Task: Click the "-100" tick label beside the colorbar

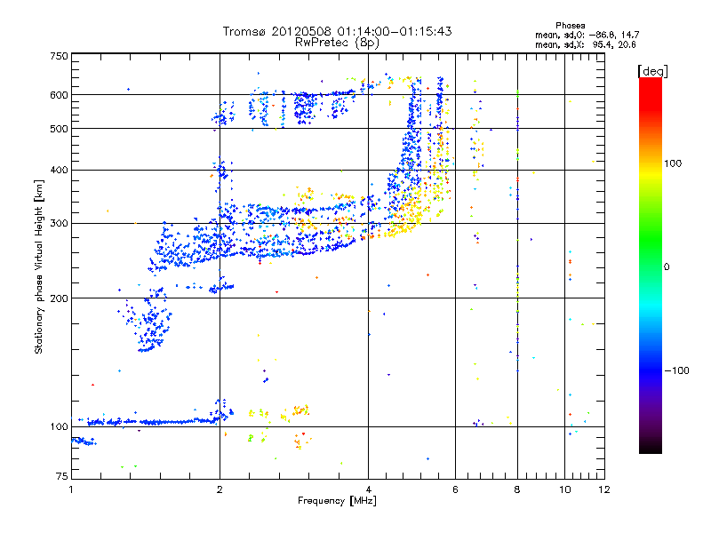Action: pyautogui.click(x=676, y=370)
